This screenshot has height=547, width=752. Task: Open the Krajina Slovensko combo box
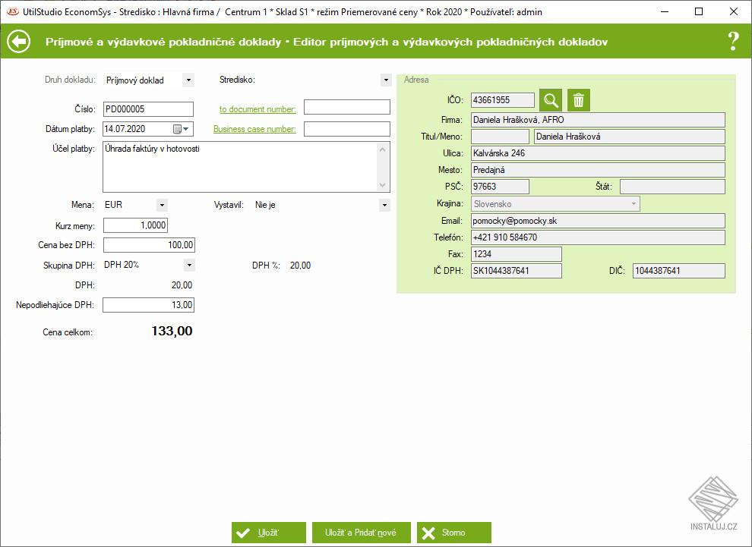click(x=555, y=203)
